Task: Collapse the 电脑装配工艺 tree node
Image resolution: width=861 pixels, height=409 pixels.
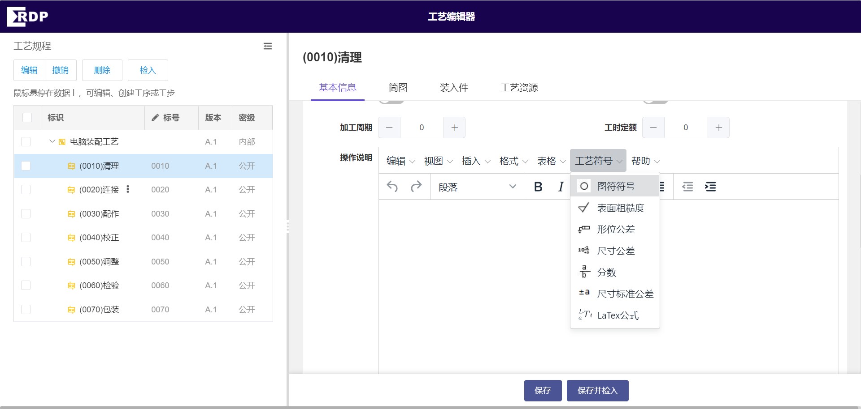Action: 51,141
